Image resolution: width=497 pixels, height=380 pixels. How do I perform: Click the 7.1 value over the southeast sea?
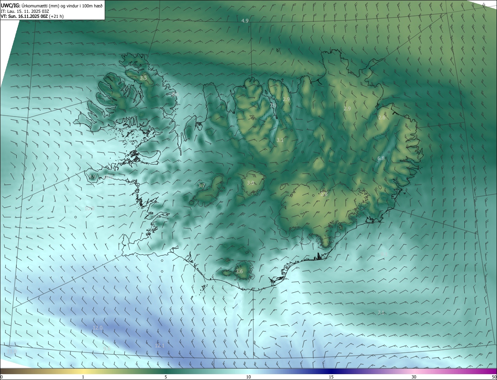381,313
